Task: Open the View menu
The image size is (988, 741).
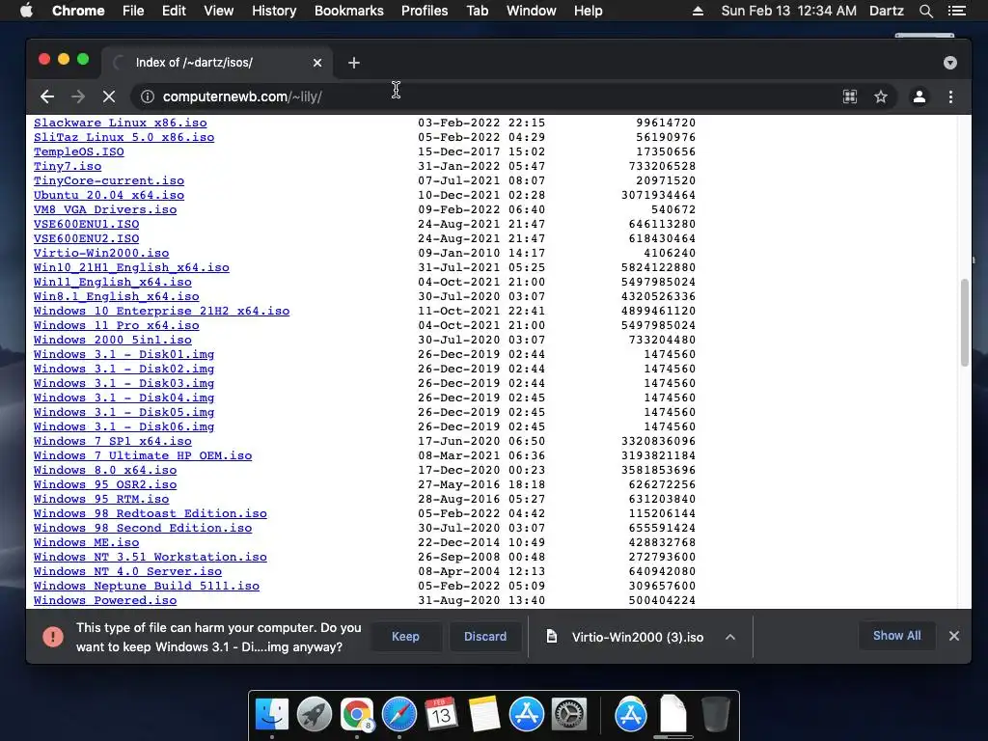Action: (x=219, y=11)
